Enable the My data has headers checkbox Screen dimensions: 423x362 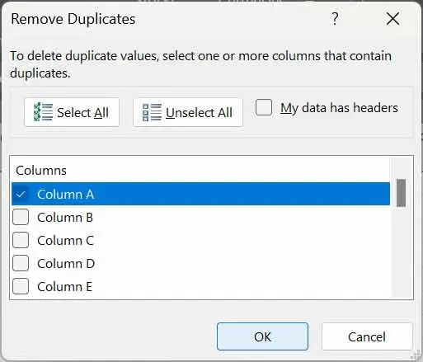(264, 107)
